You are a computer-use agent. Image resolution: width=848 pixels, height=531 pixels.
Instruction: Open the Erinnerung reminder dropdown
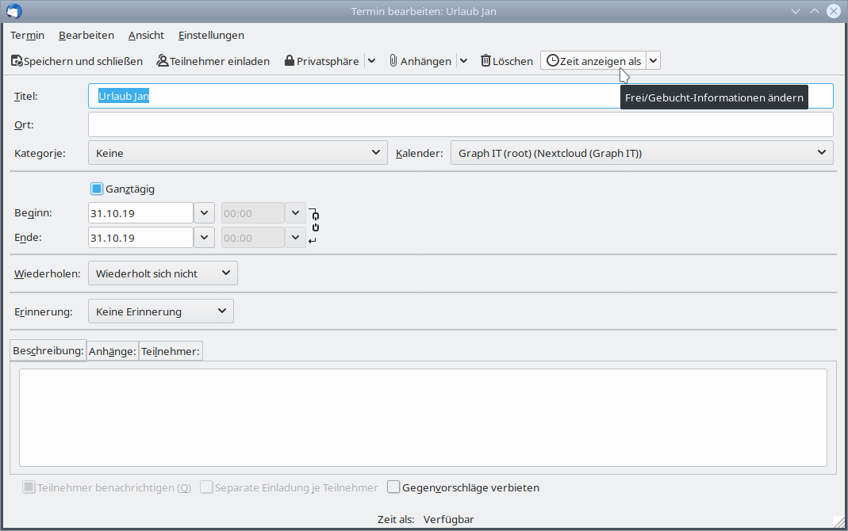point(161,311)
